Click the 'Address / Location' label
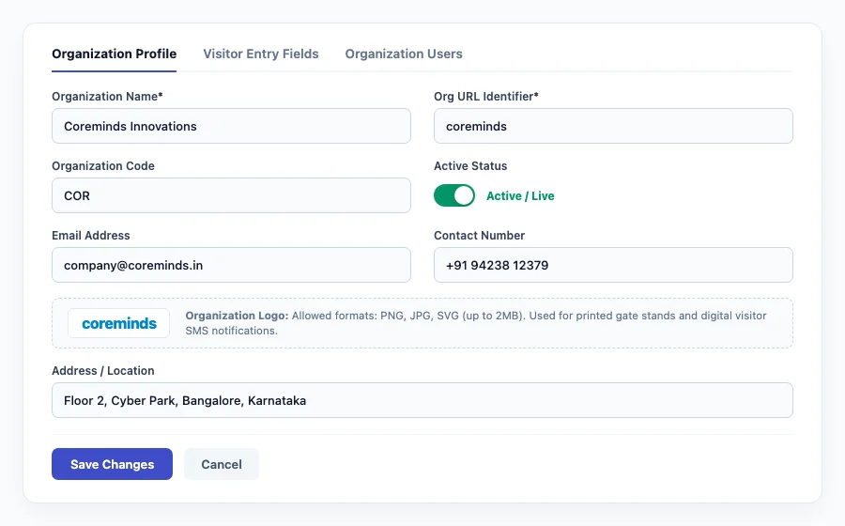845x526 pixels. coord(103,371)
